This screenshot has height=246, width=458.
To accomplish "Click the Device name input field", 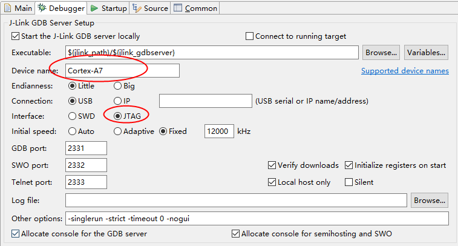I will (121, 70).
